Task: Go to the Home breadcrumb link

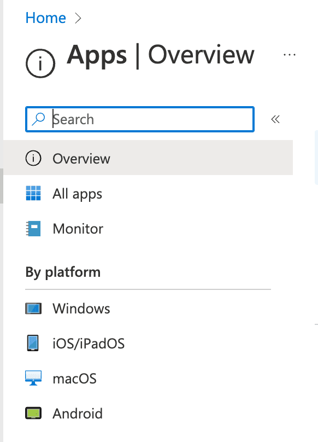Action: click(46, 18)
